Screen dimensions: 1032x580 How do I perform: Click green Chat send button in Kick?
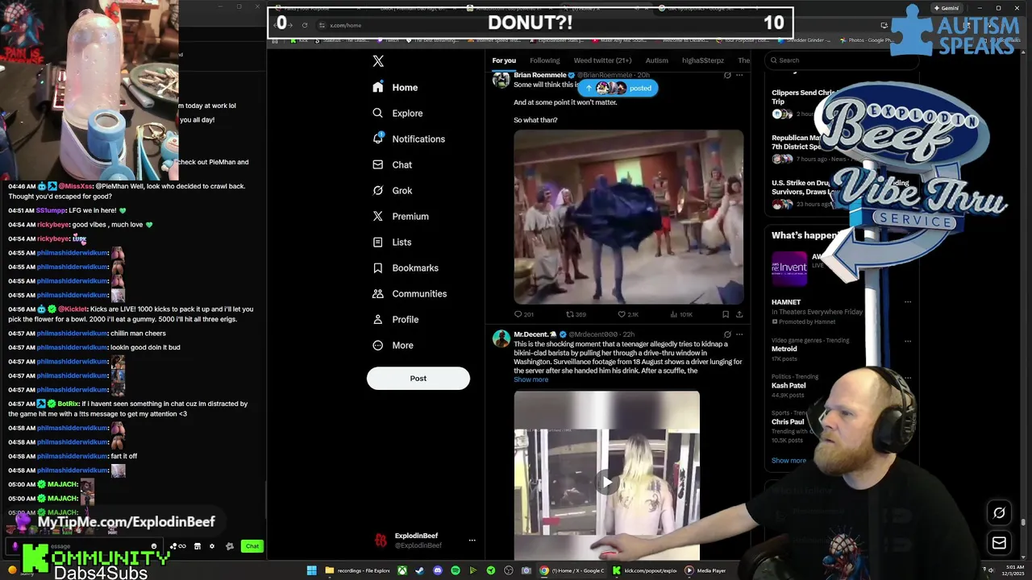tap(252, 546)
